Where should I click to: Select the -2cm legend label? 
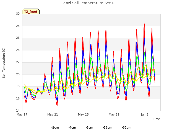click(x=55, y=127)
